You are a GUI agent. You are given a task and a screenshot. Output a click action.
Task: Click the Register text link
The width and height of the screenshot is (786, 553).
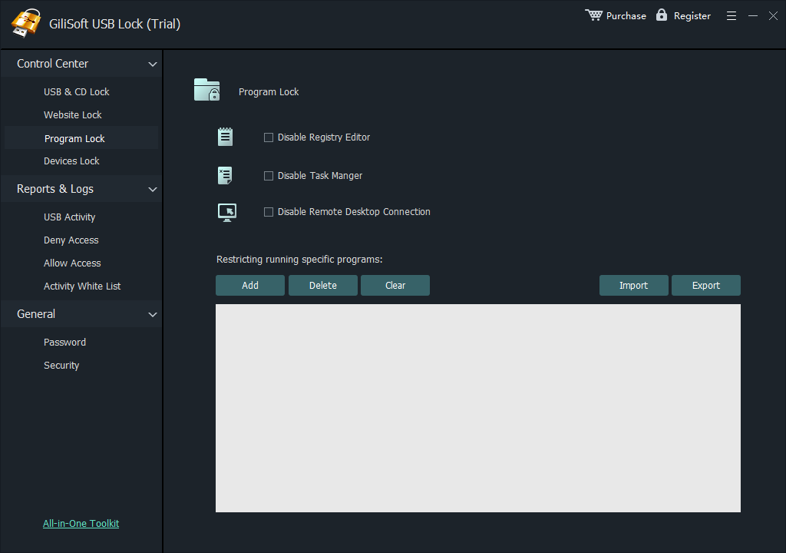point(692,16)
